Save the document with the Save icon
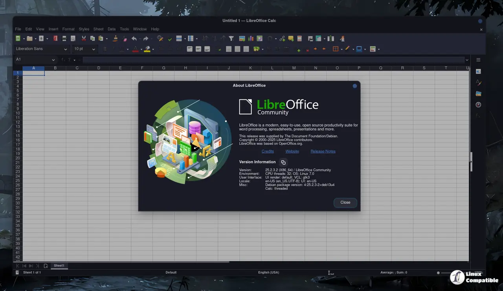 pos(41,38)
